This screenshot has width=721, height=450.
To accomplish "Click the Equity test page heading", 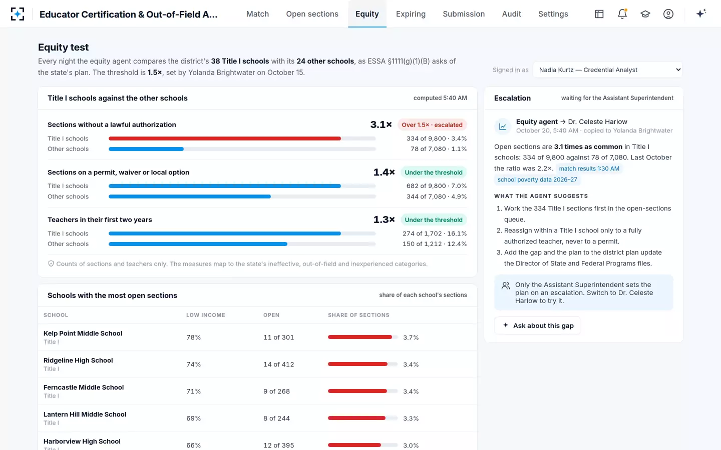I will tap(63, 47).
